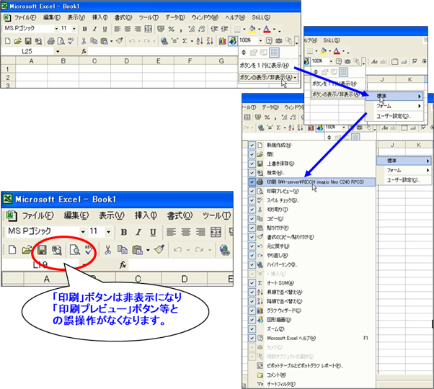The height and width of the screenshot is (389, 434).
Task: Click Open folder icon in top-left Excel window
Action: point(18,41)
